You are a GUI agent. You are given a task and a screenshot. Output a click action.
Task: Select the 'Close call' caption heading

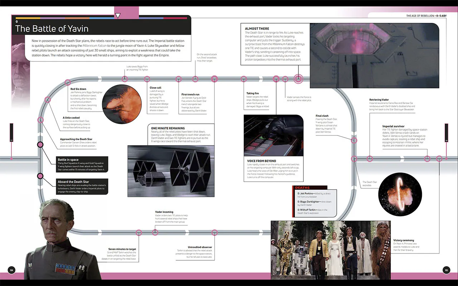pos(155,88)
